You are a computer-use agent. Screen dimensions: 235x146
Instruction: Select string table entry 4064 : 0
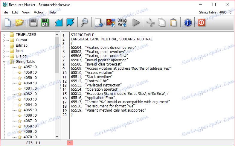pos(30,105)
